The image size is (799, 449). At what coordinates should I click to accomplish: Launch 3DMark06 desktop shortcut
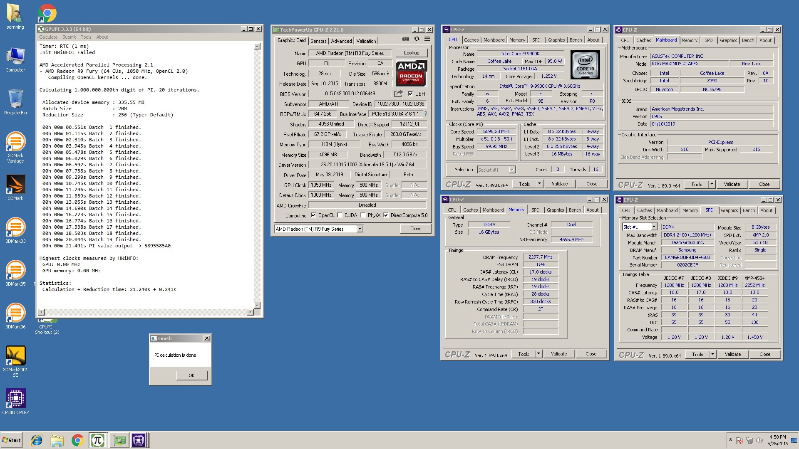pos(15,316)
